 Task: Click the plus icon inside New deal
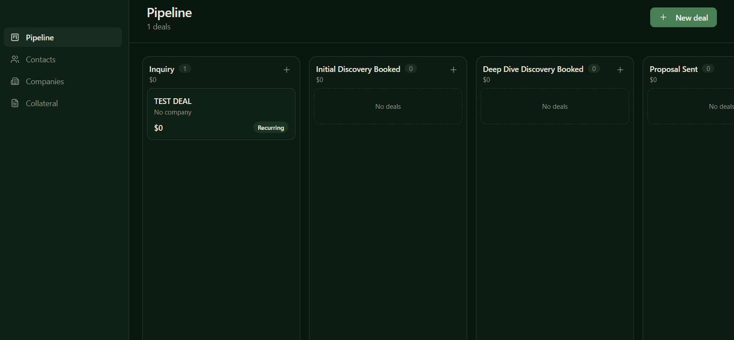point(663,17)
